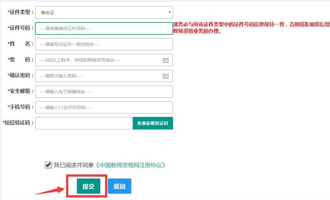The width and height of the screenshot is (330, 200).
Task: Click the red 证件号码 warning notice text
Action: pyautogui.click(x=252, y=28)
